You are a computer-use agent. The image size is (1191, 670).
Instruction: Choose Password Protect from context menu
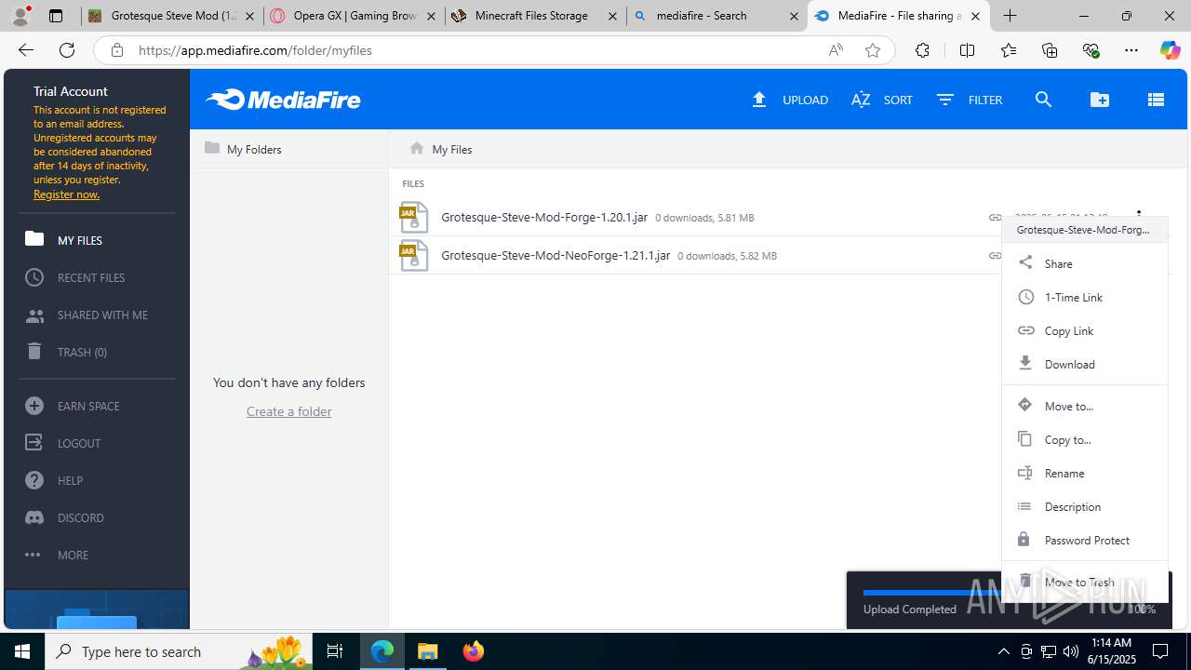(x=1085, y=540)
